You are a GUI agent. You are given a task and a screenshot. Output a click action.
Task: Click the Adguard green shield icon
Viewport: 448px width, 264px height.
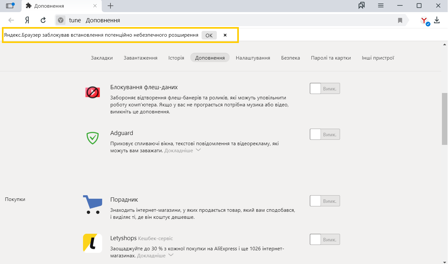coord(93,138)
